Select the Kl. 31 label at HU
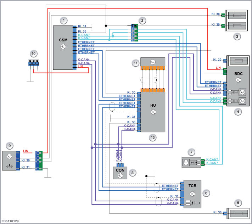 (131, 117)
